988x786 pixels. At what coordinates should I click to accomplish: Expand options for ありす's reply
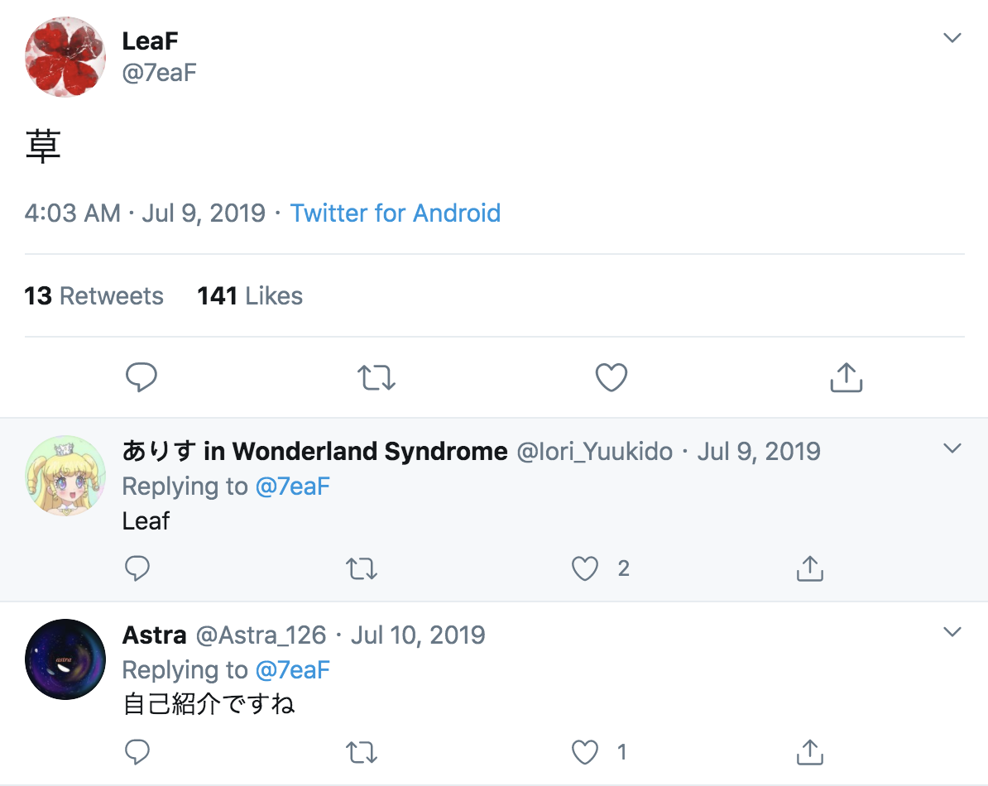952,448
